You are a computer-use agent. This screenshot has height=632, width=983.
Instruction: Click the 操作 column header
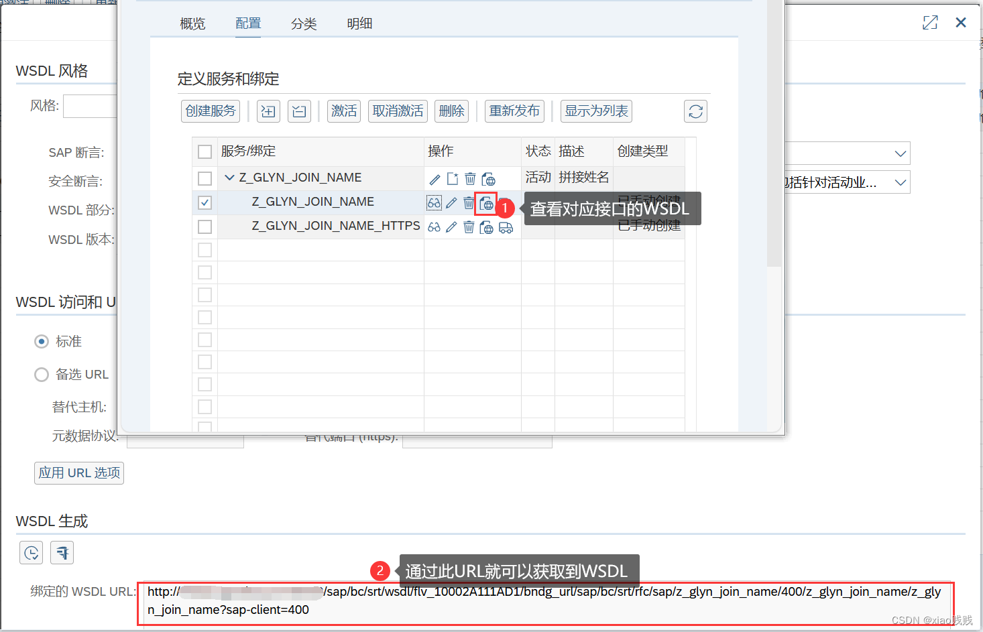tap(473, 151)
